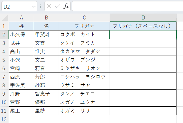Click cell containing 高山
Viewport: 183px width, 123px height.
(x=21, y=52)
